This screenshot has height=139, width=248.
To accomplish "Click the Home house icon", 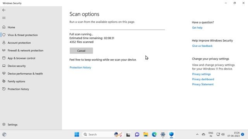I will click(4, 27).
